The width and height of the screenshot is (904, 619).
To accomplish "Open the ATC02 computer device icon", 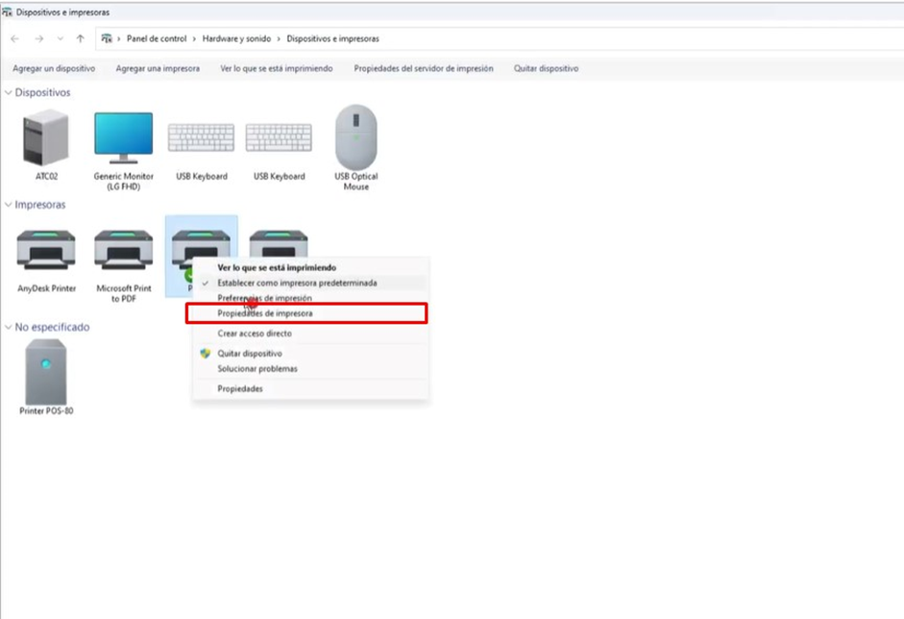I will tap(45, 139).
